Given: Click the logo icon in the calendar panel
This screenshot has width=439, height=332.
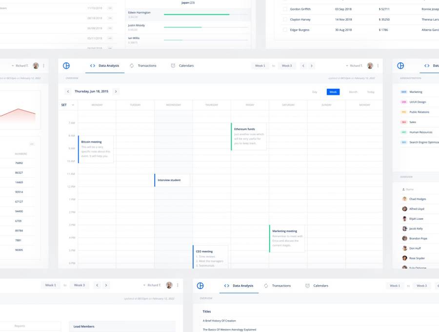Looking at the screenshot, I should click(x=67, y=65).
